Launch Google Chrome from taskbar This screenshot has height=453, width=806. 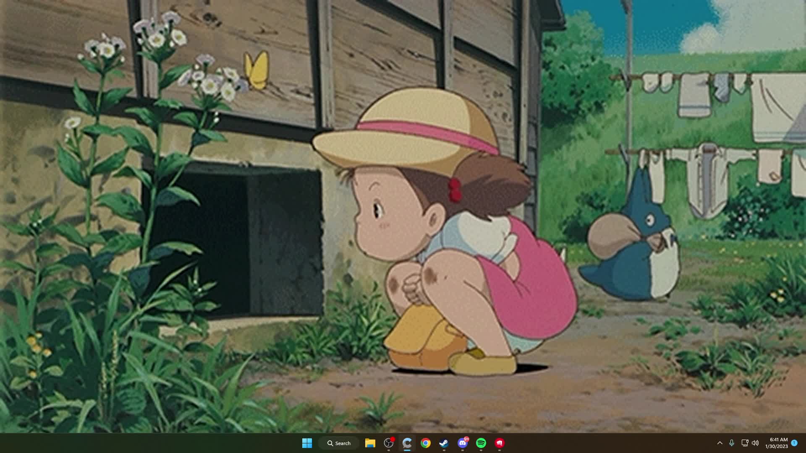tap(425, 443)
